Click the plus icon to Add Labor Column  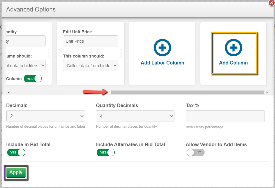162,48
